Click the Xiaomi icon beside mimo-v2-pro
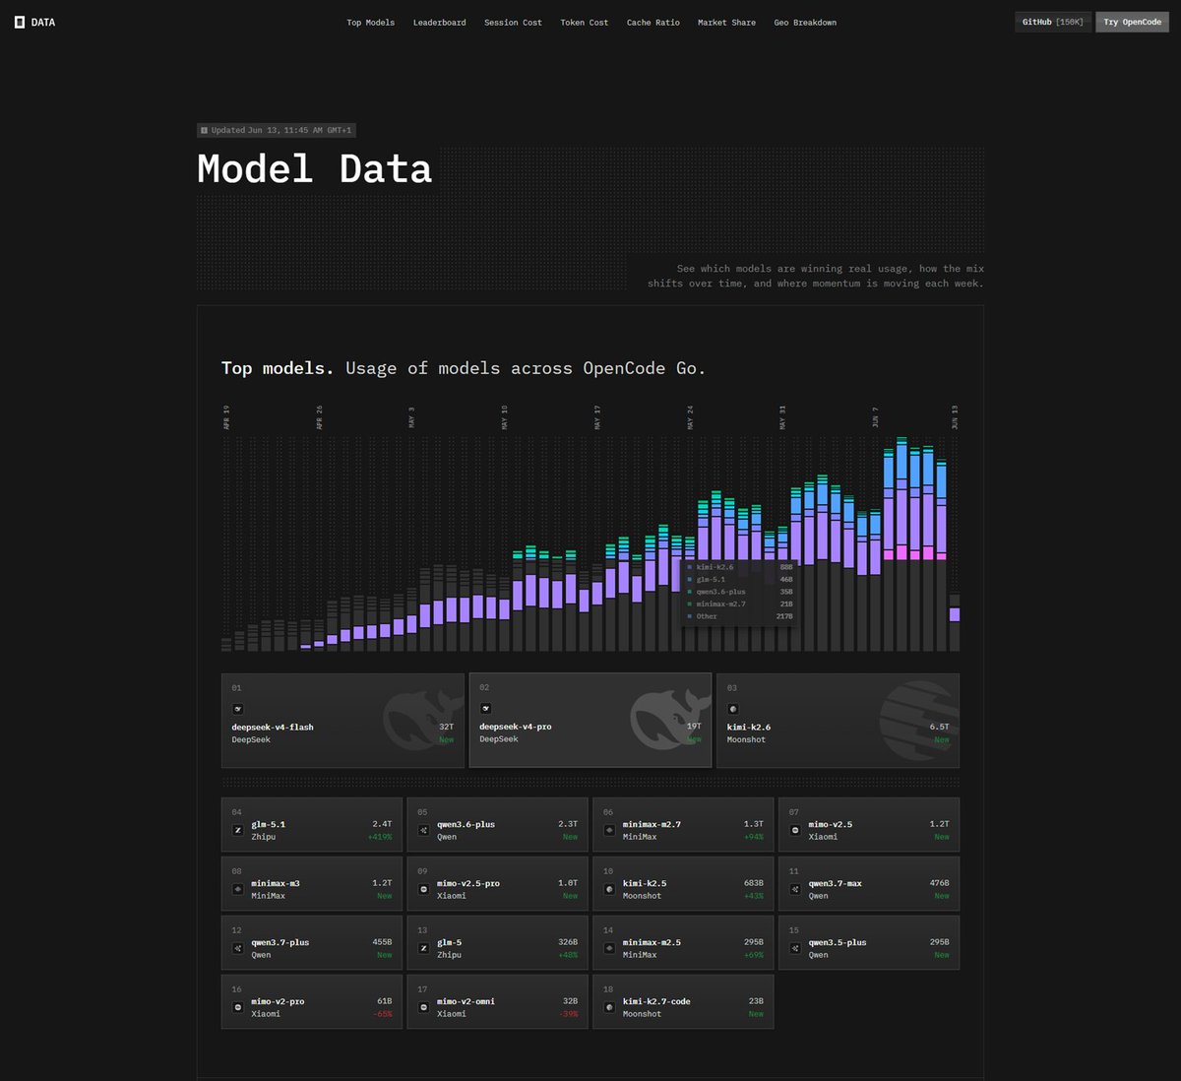1181x1081 pixels. (x=237, y=1007)
